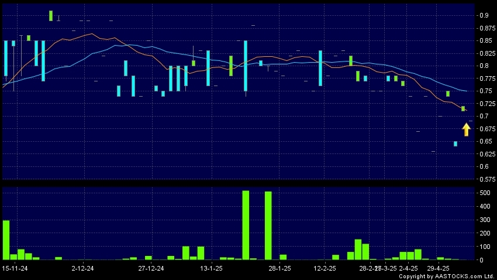Click the 0.85 price axis label
The image size is (497, 280).
(x=486, y=40)
